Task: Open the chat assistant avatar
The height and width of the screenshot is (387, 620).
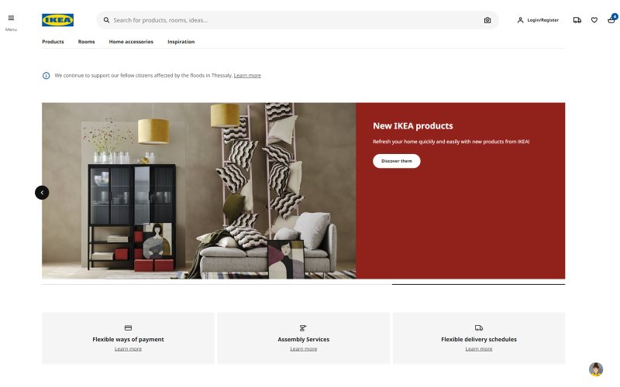Action: click(x=595, y=369)
